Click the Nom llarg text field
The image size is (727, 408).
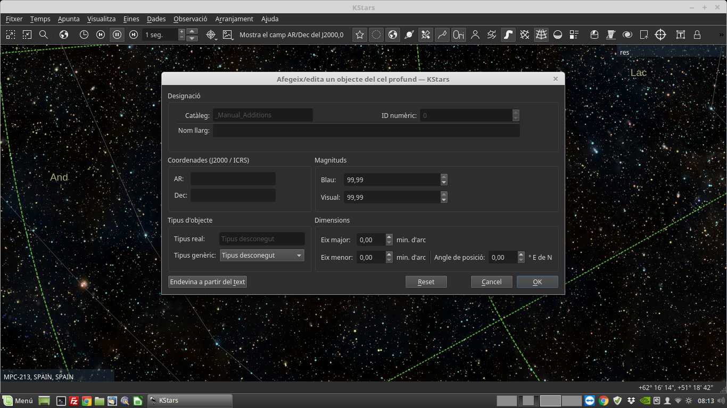[x=366, y=130]
